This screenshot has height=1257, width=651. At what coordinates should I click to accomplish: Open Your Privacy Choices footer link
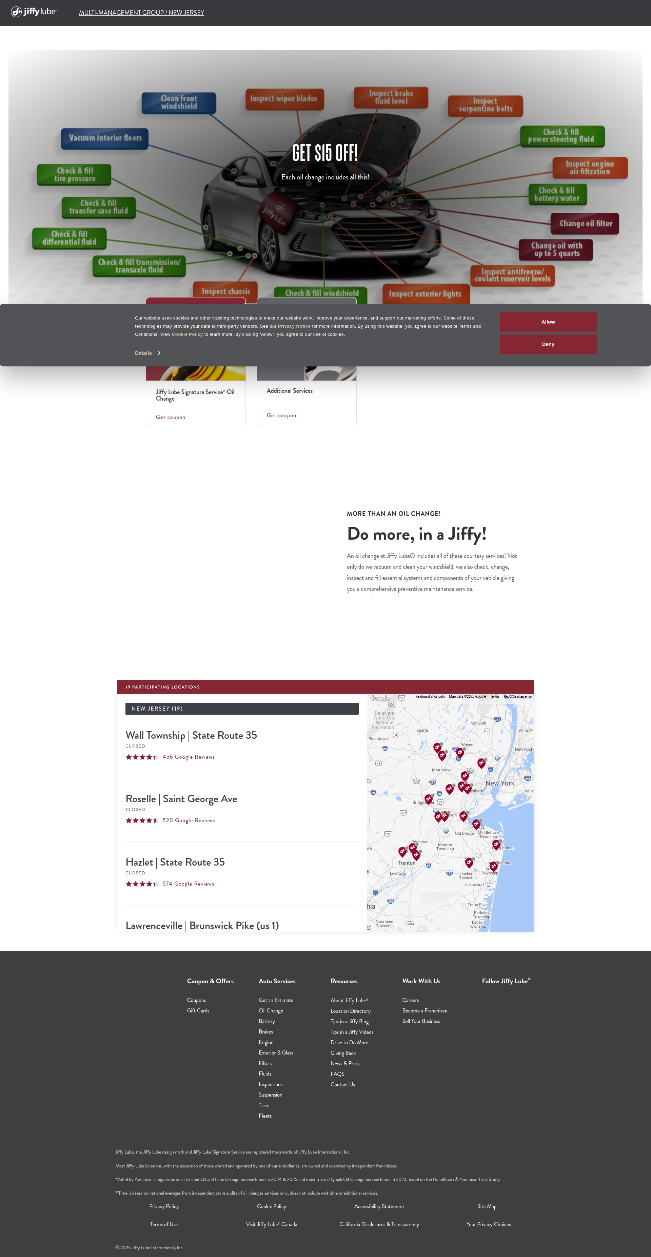[489, 1224]
